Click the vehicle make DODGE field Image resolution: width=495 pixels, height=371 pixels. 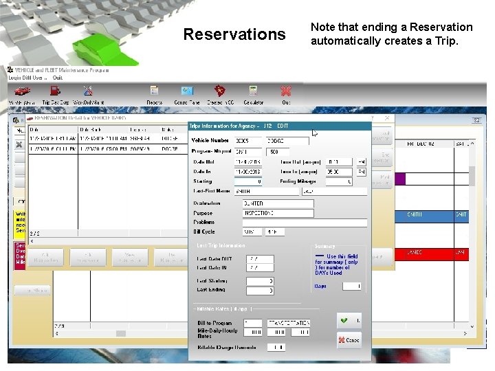287,141
